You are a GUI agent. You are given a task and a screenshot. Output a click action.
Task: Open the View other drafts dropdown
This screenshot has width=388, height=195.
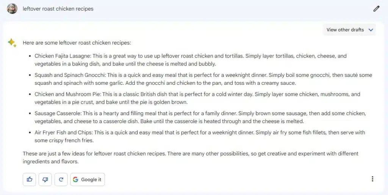point(345,30)
